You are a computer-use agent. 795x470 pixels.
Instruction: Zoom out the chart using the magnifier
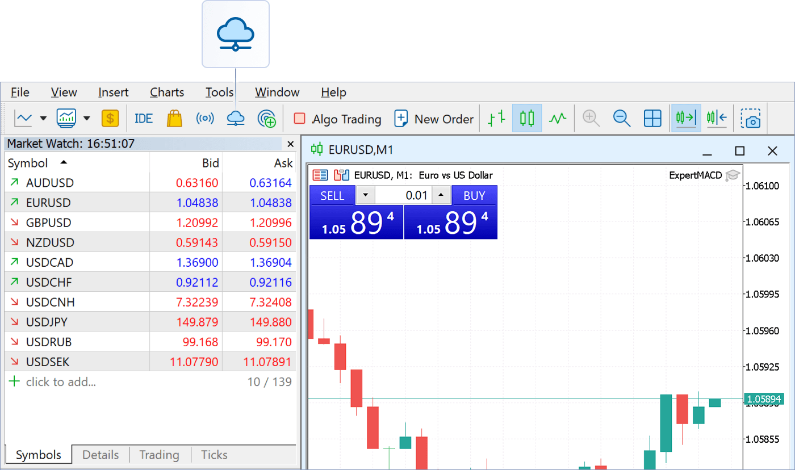click(x=621, y=118)
